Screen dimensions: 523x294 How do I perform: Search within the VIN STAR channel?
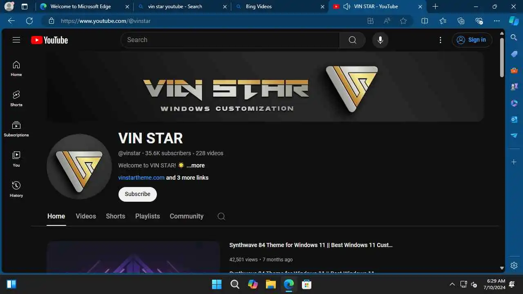click(221, 216)
